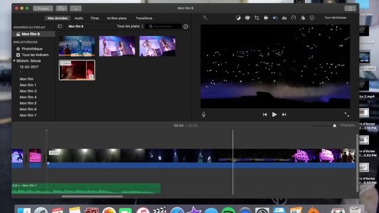The width and height of the screenshot is (379, 213).
Task: Open the clip information icon
Action: (x=312, y=18)
